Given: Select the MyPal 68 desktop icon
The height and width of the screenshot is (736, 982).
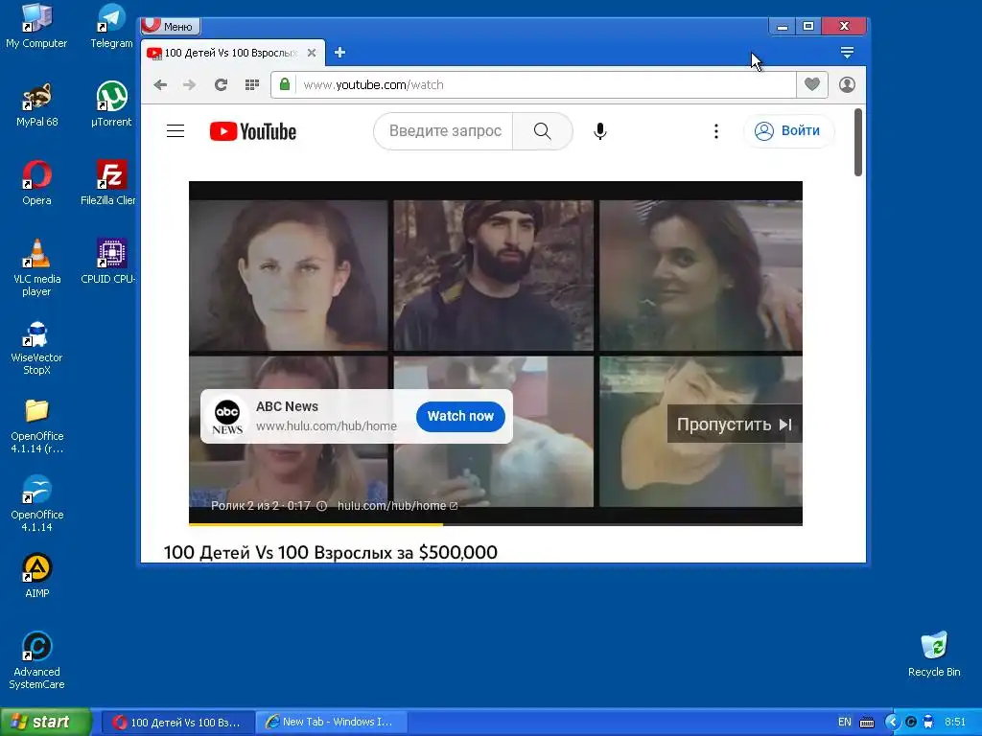Looking at the screenshot, I should pyautogui.click(x=36, y=104).
